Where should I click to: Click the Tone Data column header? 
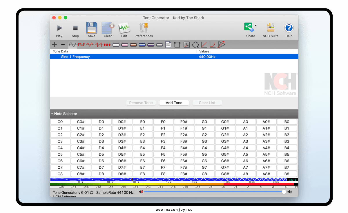point(60,51)
